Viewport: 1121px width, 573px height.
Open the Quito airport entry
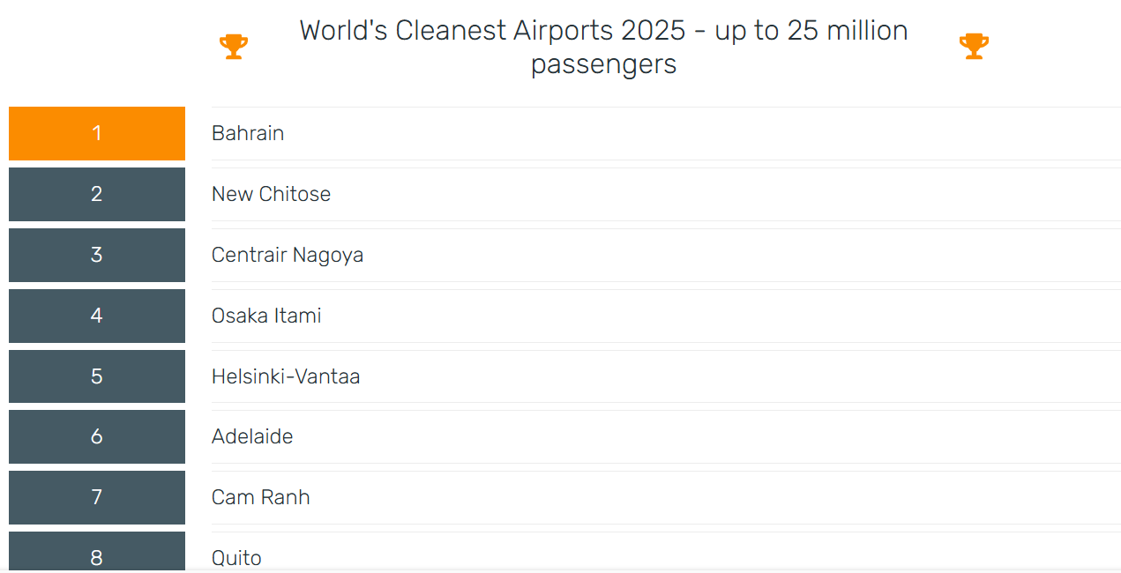236,558
